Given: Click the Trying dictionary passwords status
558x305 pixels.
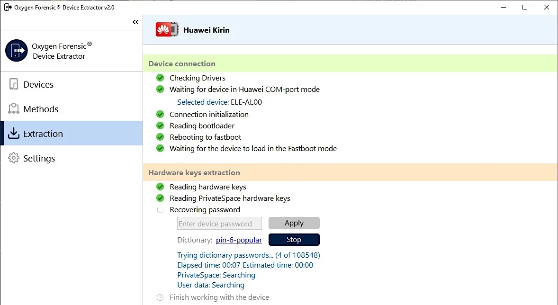Looking at the screenshot, I should (248, 255).
